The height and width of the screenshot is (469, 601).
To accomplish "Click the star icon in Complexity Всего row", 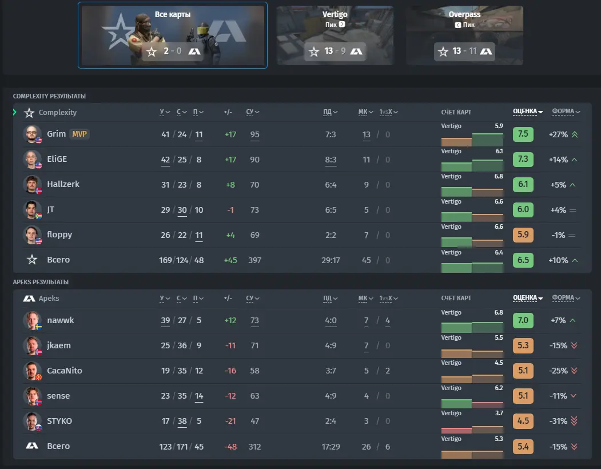I will (x=32, y=260).
